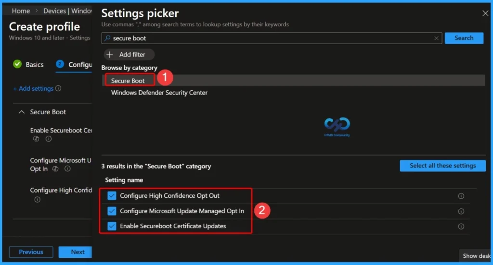This screenshot has height=265, width=493.
Task: Select Windows Defender Security Center category
Action: point(159,93)
